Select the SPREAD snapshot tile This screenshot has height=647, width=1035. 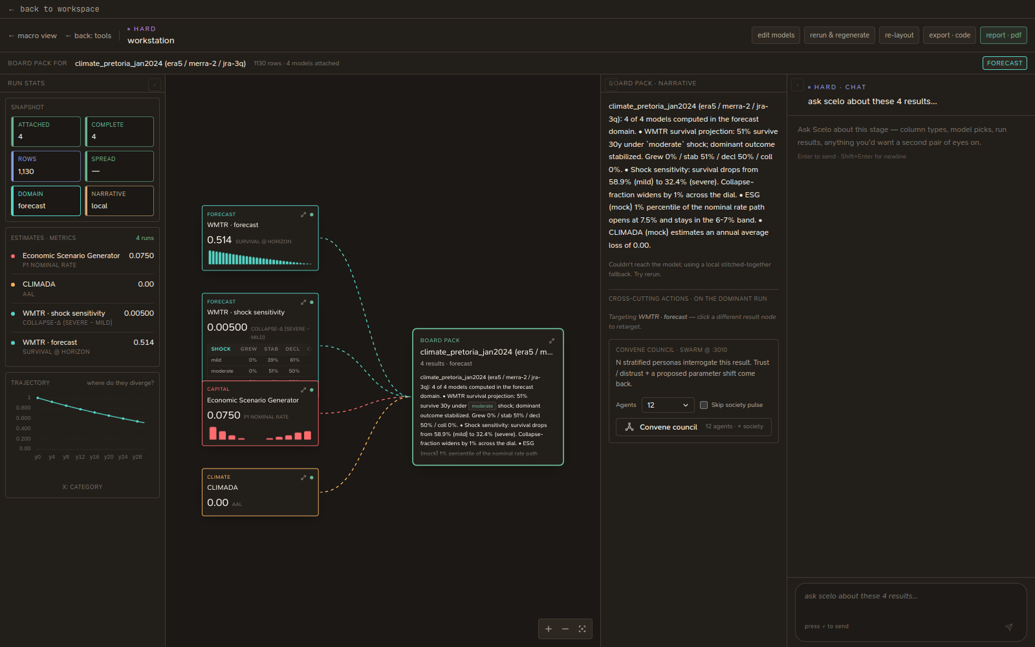tap(119, 166)
